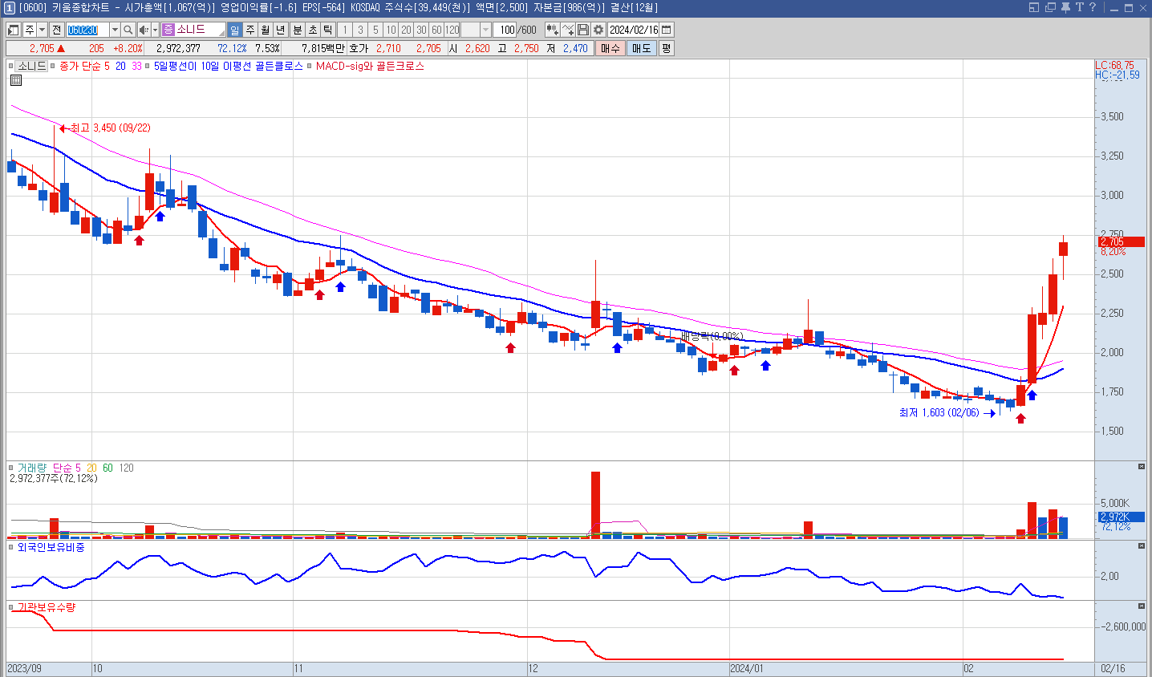Click the volume axis label 2,972K
Screen dimensions: 1152x677
[x=1122, y=517]
